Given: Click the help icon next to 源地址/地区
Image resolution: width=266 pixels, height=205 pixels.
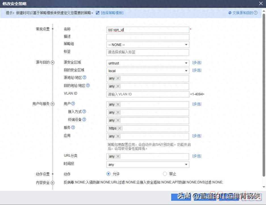Looking at the screenshot, I should [84, 78].
